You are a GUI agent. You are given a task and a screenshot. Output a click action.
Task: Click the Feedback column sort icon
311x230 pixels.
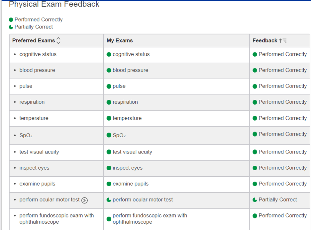[x=283, y=40]
